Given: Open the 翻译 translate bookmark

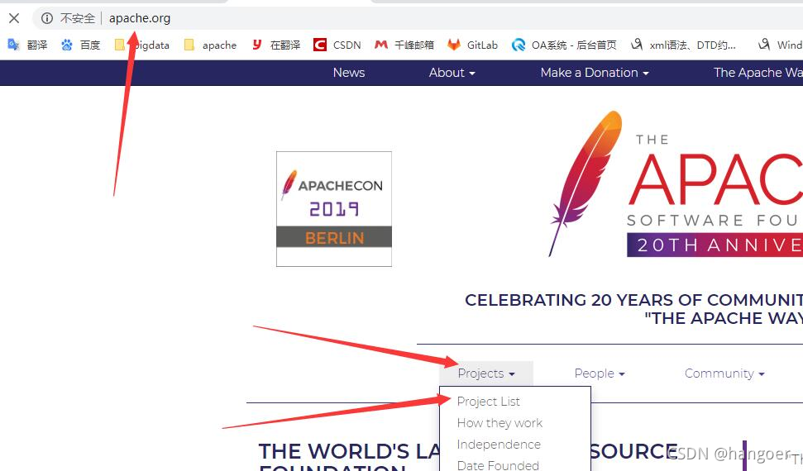Looking at the screenshot, I should [x=27, y=45].
